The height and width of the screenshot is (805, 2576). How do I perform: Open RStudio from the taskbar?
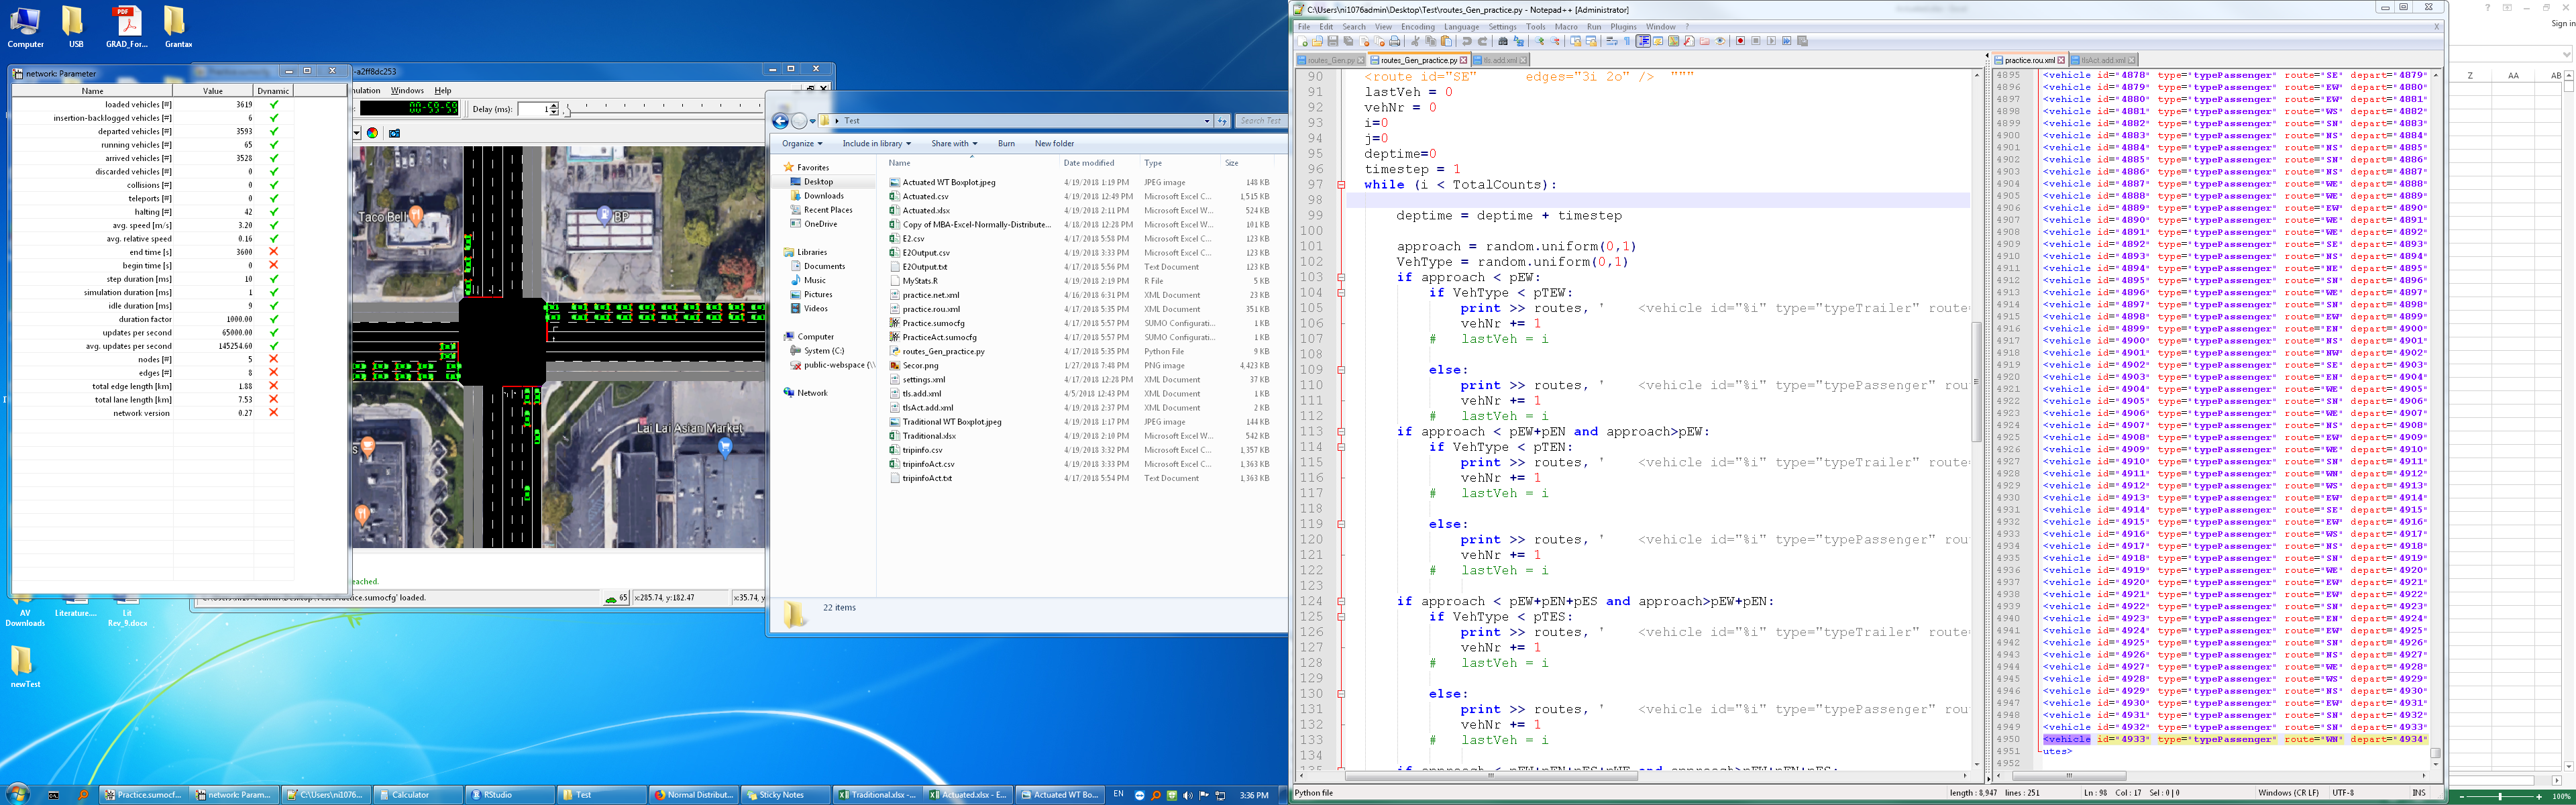click(x=510, y=795)
